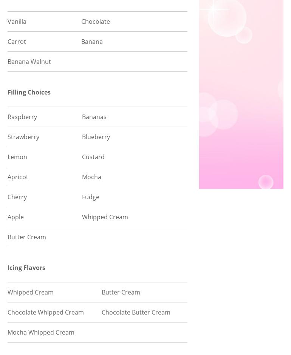Click the Carrot cake flavor
Viewport: 291px width, 355px height.
click(x=17, y=42)
